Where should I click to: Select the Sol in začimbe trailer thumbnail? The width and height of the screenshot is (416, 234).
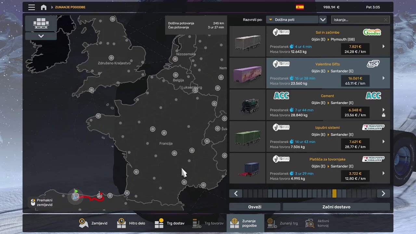(x=247, y=42)
